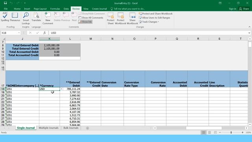Click the zoom in plus button
Screen dimensions: 252x142
pos(243,133)
